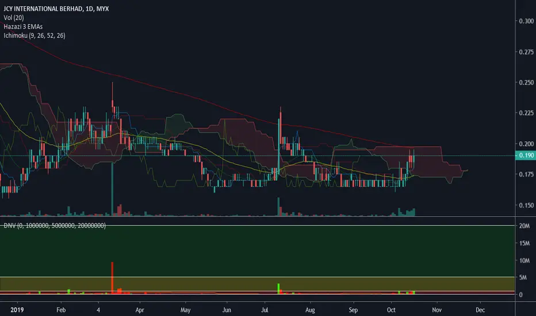Click the bright green DNV bar in July
This screenshot has height=316, width=536.
point(278,288)
